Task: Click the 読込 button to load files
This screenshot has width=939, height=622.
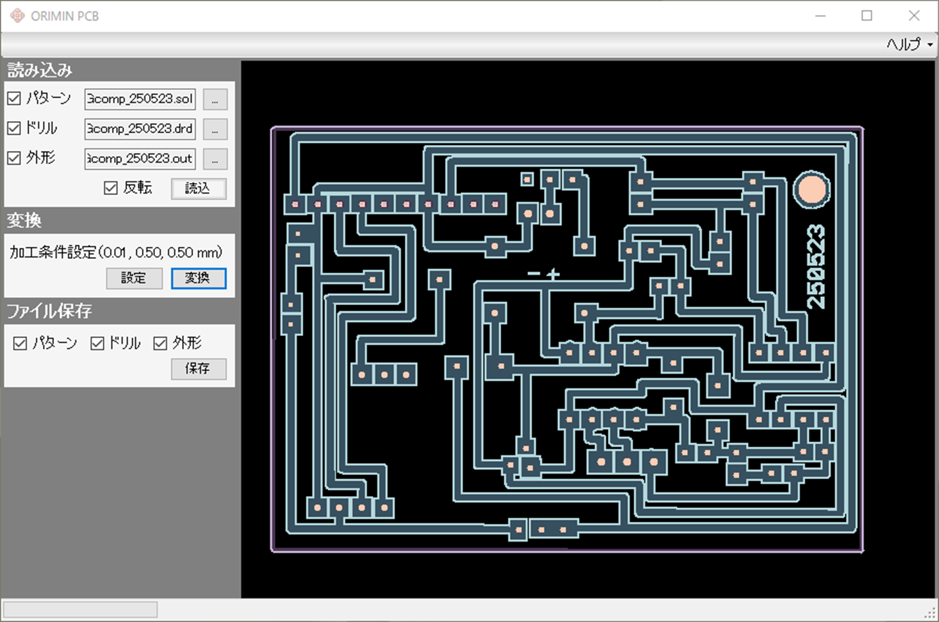Action: click(198, 188)
